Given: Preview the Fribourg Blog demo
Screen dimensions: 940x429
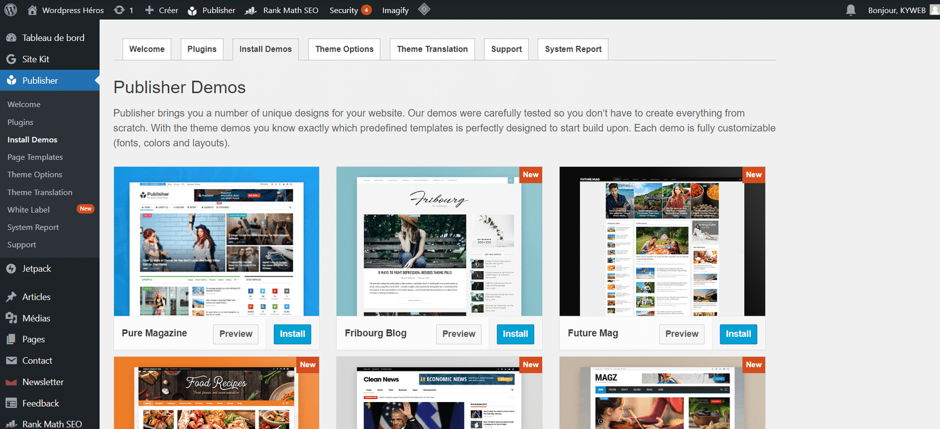Looking at the screenshot, I should pos(459,334).
